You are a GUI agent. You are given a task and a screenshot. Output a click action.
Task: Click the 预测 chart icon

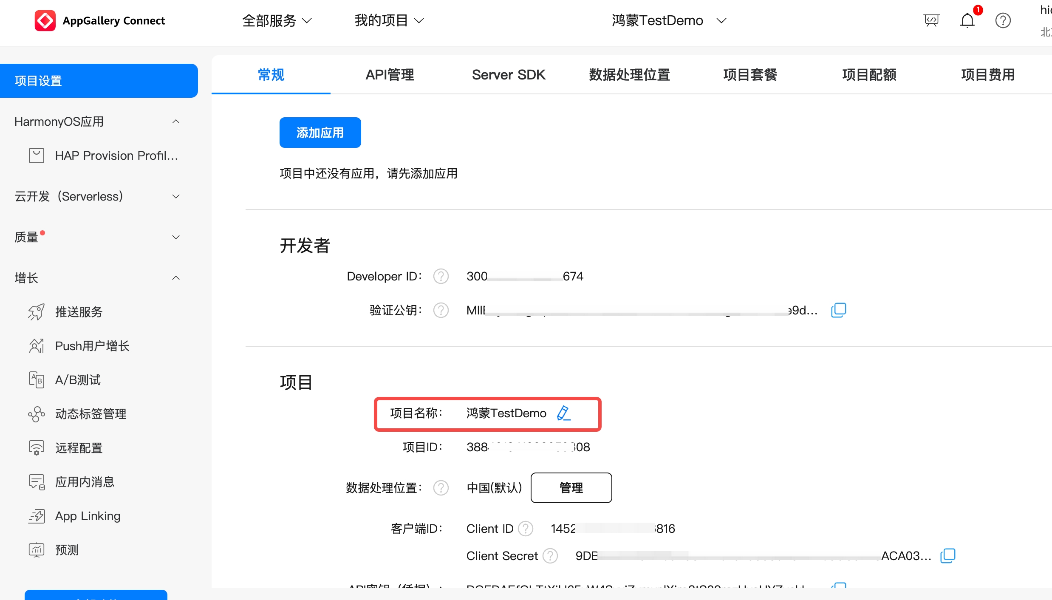pos(37,550)
